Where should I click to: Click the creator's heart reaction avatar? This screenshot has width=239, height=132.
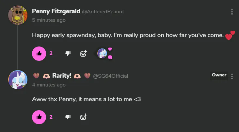(x=103, y=53)
